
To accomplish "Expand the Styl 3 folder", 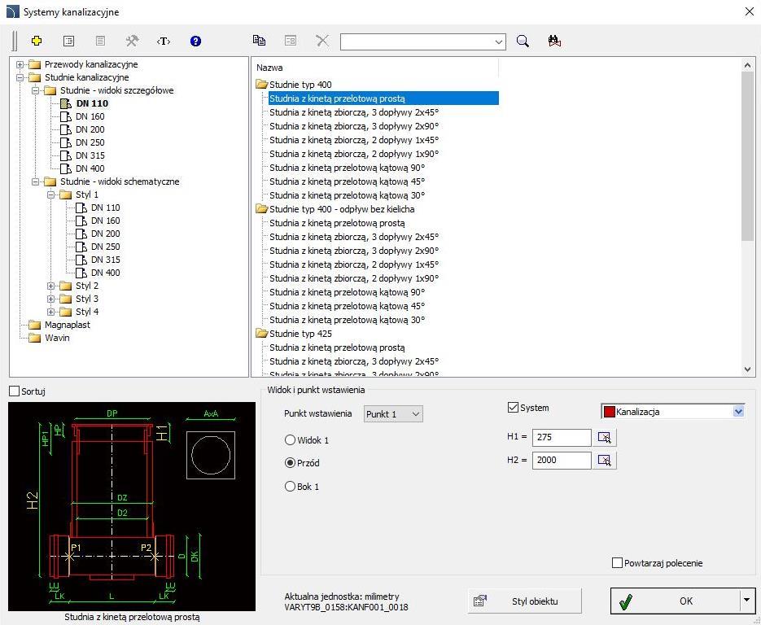I will pyautogui.click(x=51, y=299).
